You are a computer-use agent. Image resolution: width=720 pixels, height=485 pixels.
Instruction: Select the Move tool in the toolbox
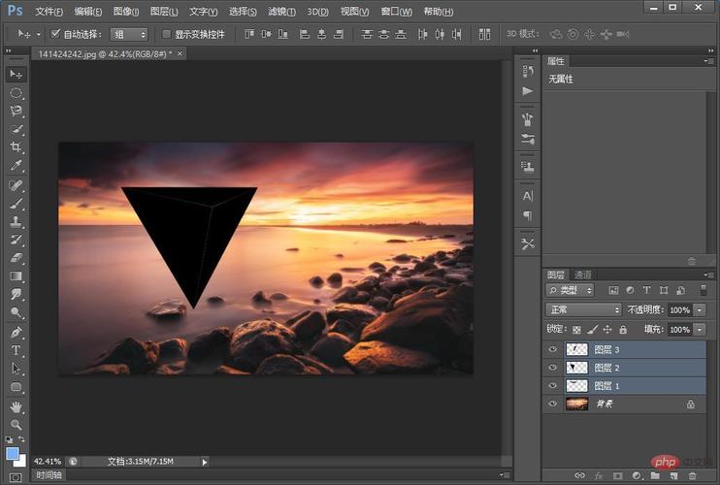click(x=16, y=75)
